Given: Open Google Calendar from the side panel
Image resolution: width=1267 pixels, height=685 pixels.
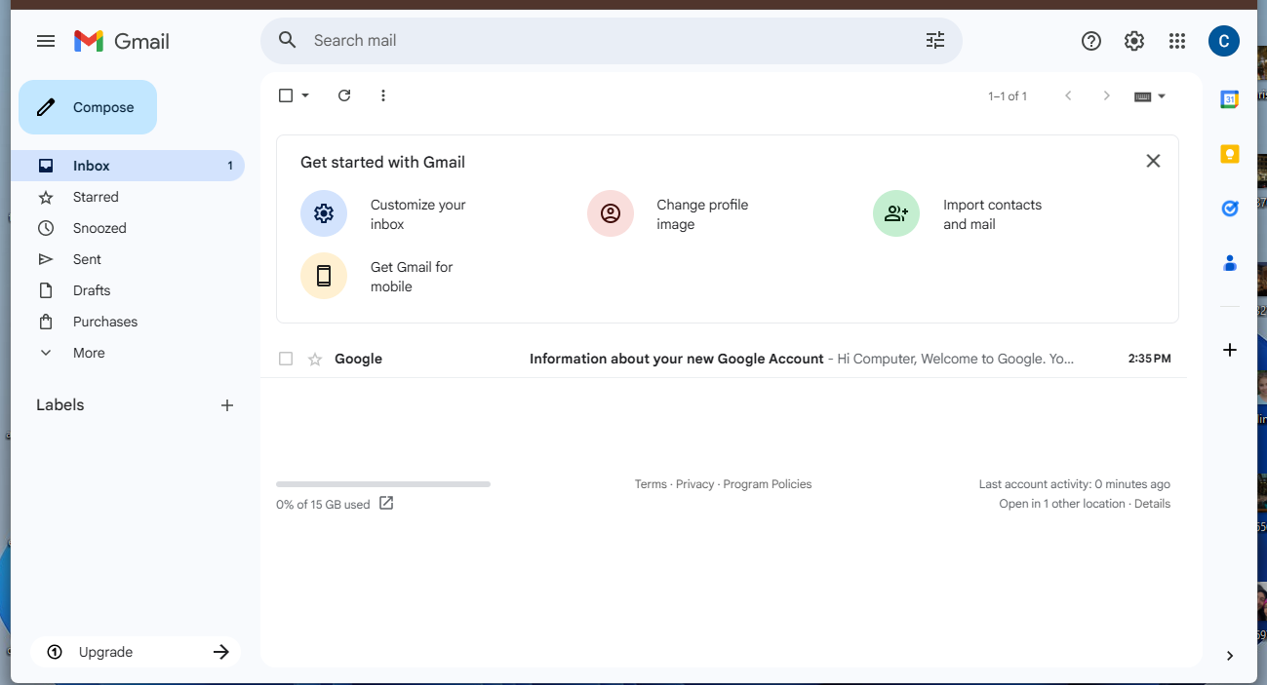Looking at the screenshot, I should [1229, 98].
